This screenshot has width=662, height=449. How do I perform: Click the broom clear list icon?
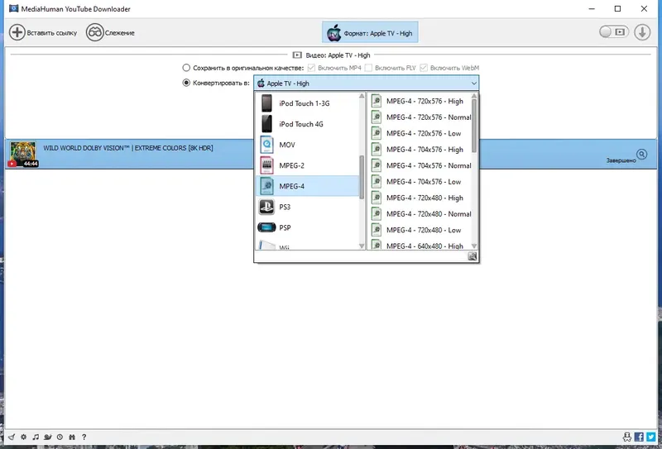(12, 437)
